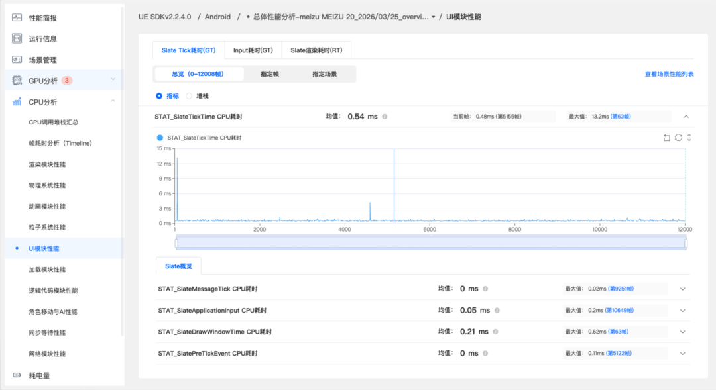This screenshot has height=390, width=716.
Task: Open CPU调用堆栈汇总 in sidebar
Action: (x=54, y=122)
